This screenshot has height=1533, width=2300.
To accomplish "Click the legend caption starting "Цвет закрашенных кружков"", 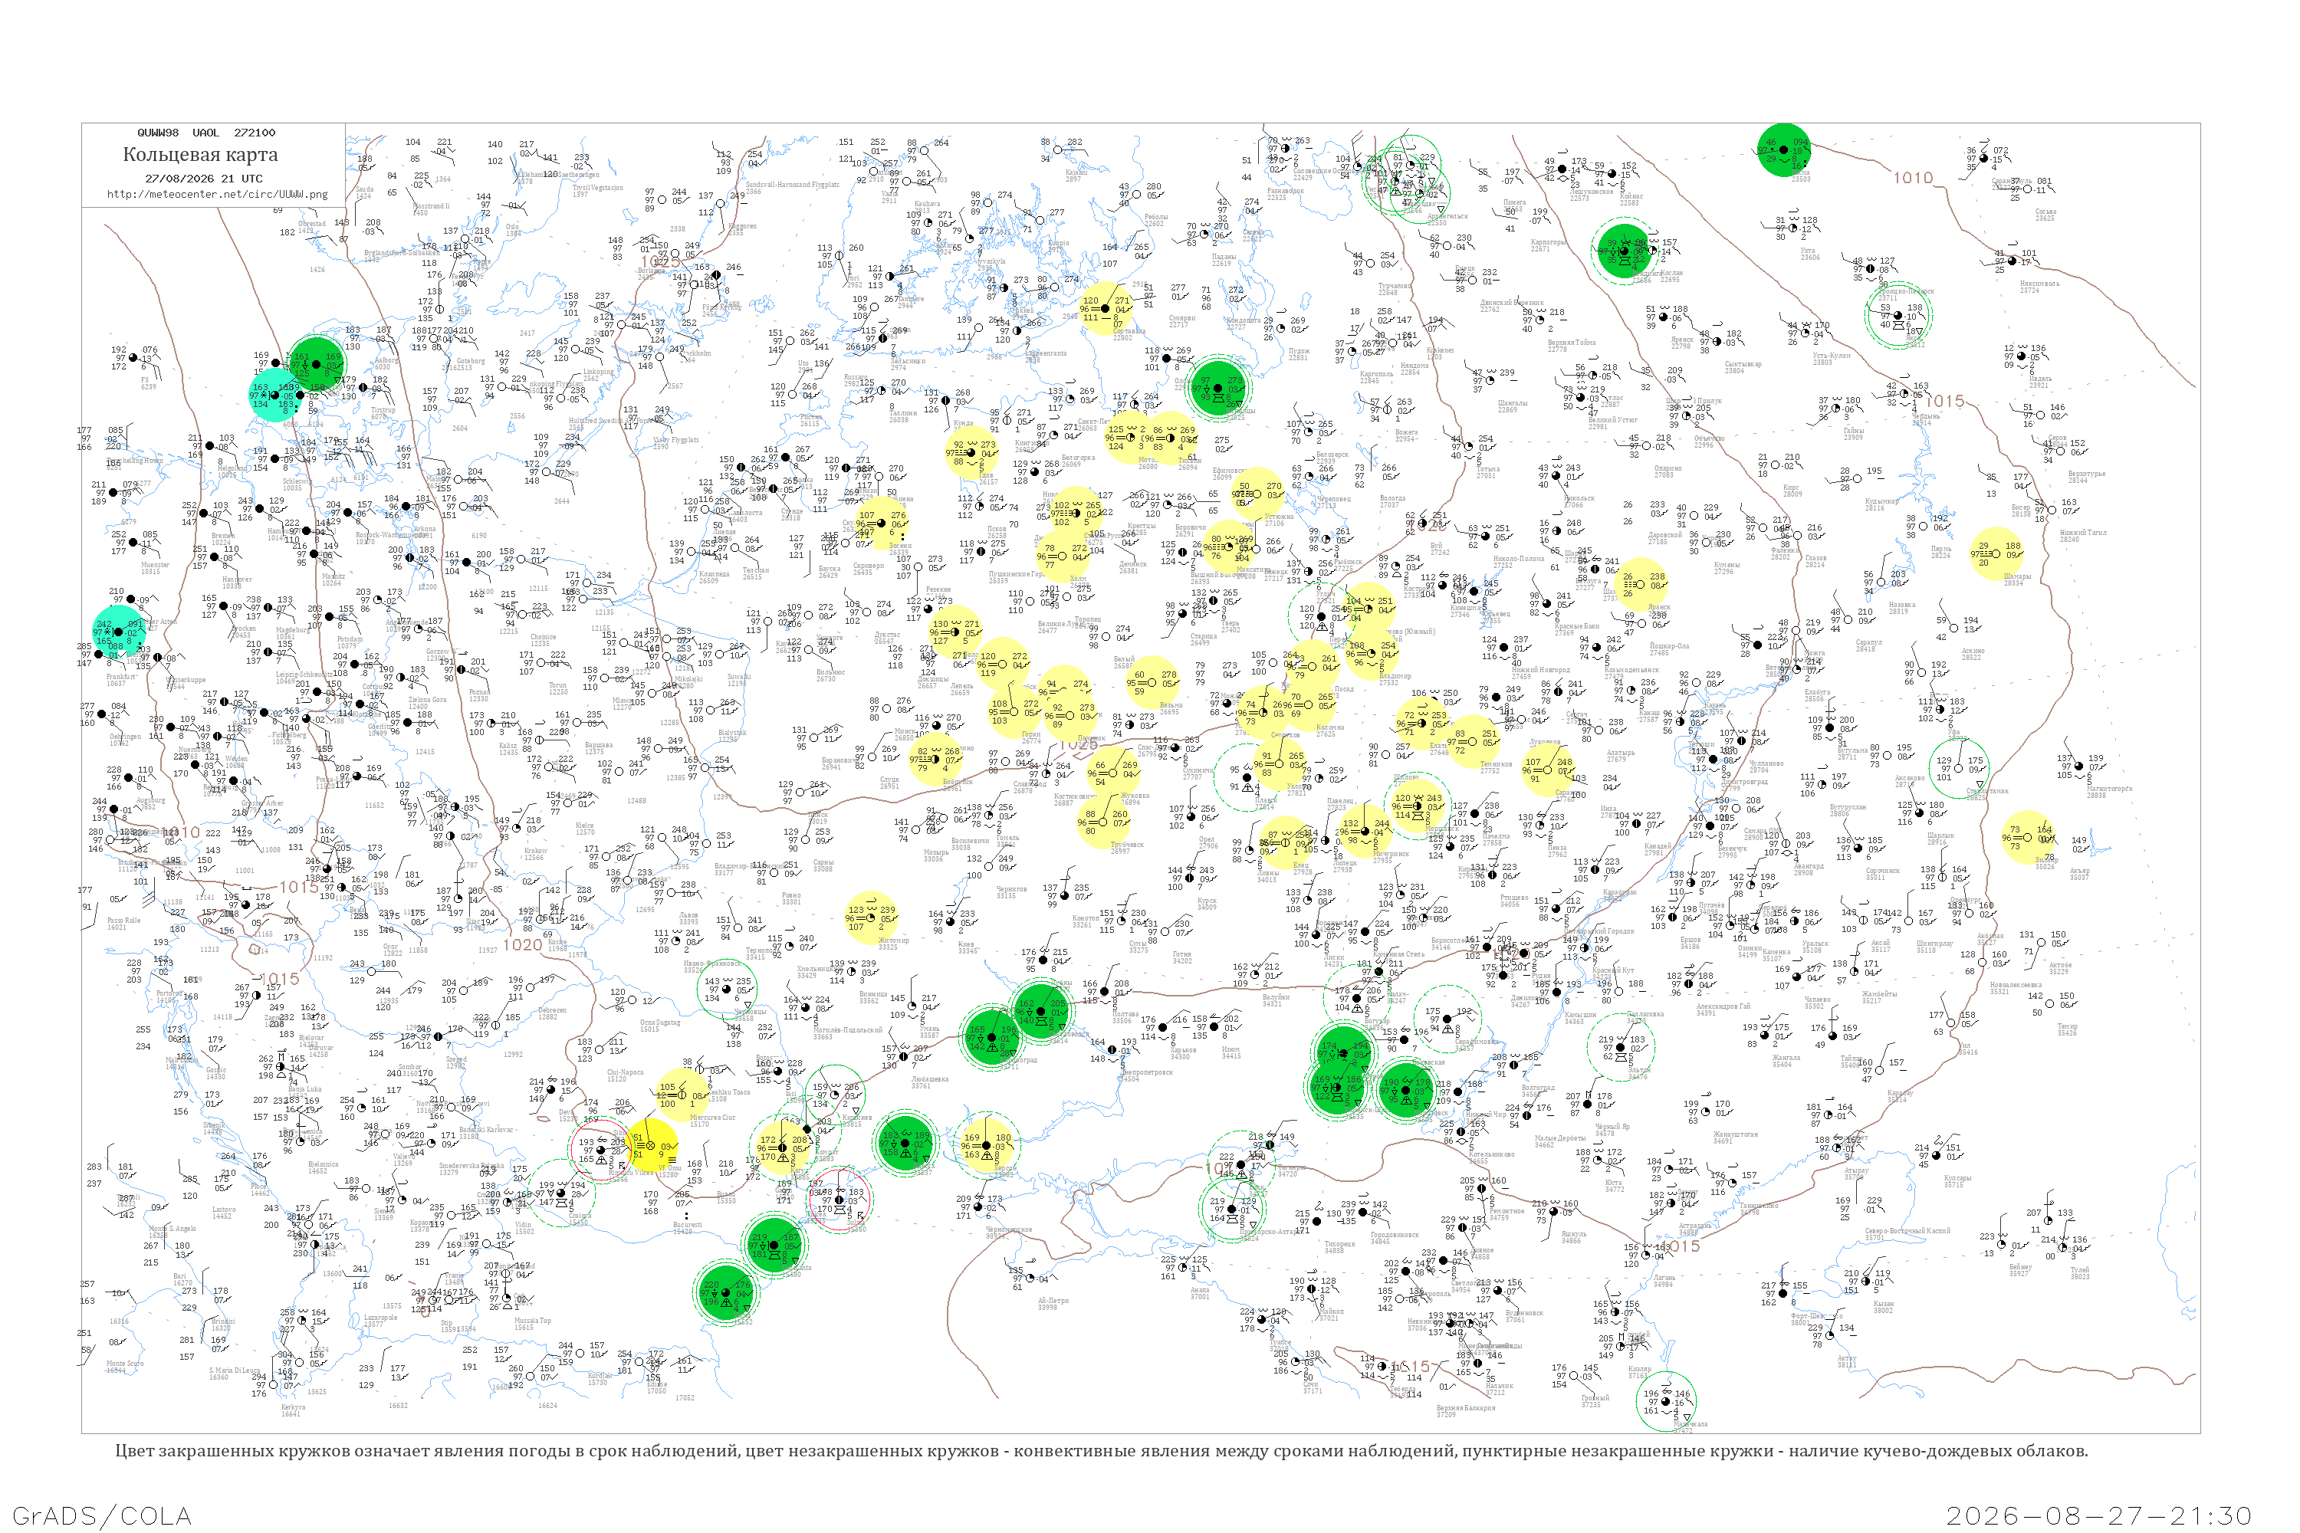I will point(1101,1451).
